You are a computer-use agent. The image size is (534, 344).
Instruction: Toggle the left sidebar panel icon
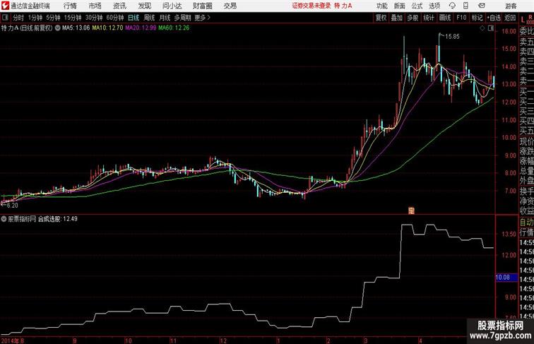click(x=5, y=18)
